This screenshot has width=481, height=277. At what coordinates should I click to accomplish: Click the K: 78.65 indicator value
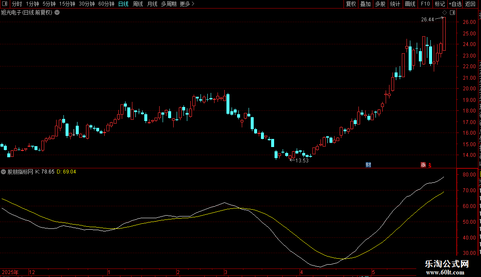[45, 172]
